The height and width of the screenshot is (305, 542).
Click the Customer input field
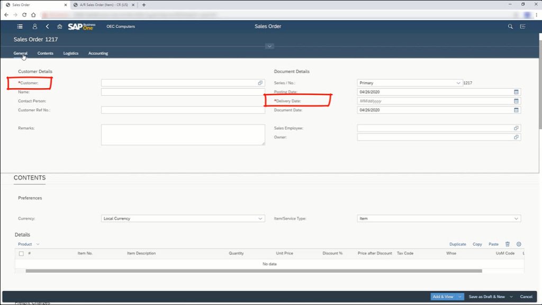point(183,83)
